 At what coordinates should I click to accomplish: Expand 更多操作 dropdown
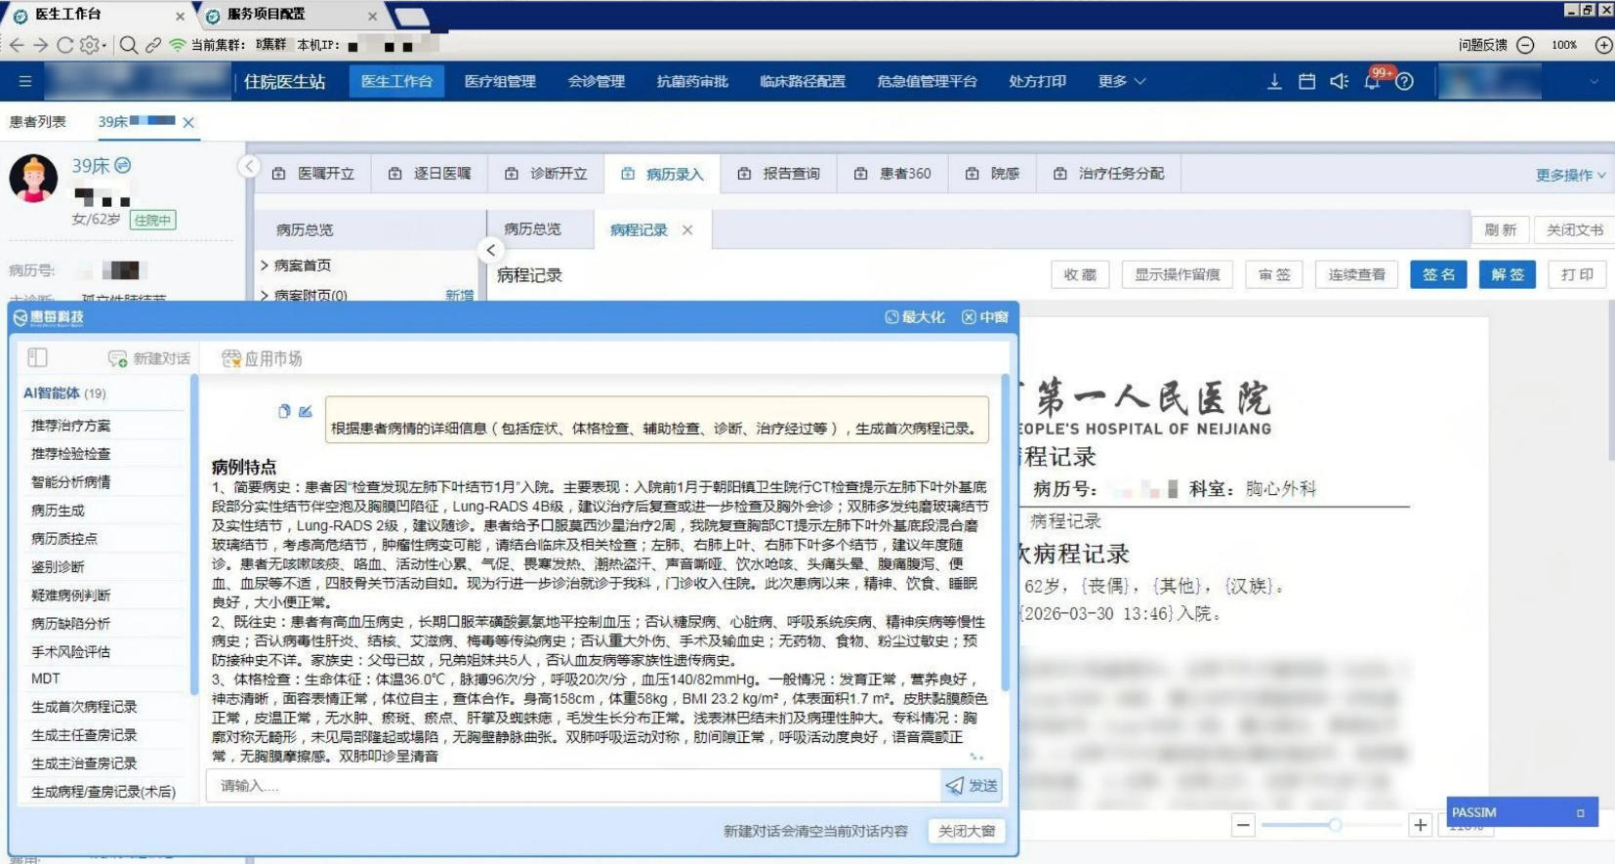point(1570,175)
